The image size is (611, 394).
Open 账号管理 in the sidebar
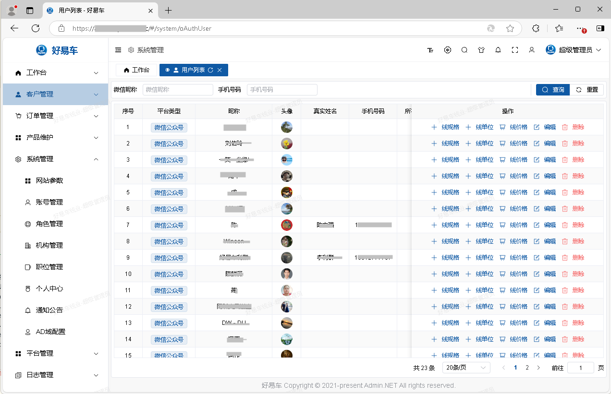click(x=49, y=202)
